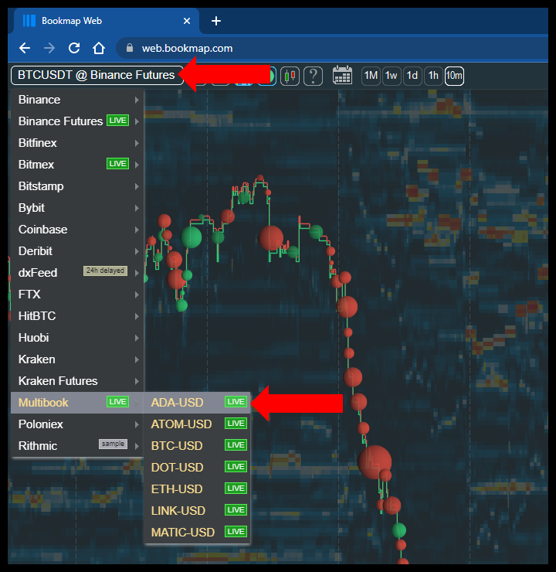
Task: Click the web.bookmap.com address bar
Action: tap(331, 48)
